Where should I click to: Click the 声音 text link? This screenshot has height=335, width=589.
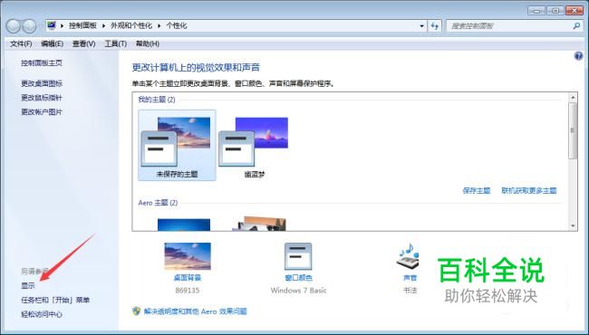click(x=410, y=278)
